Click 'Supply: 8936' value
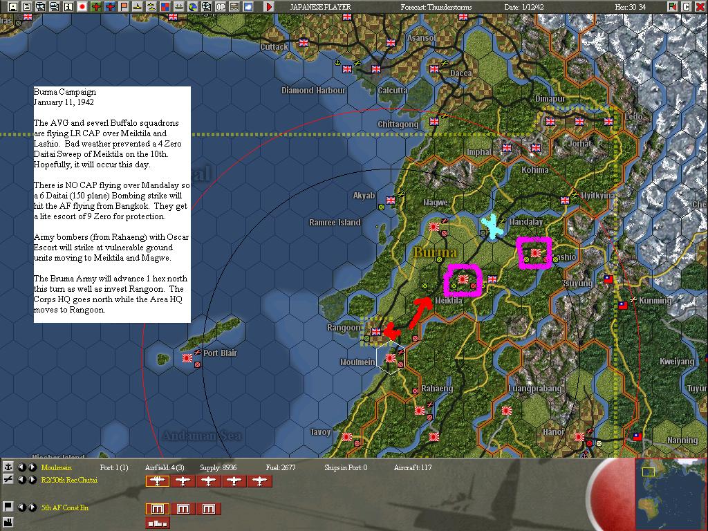This screenshot has height=531, width=708. pyautogui.click(x=218, y=467)
